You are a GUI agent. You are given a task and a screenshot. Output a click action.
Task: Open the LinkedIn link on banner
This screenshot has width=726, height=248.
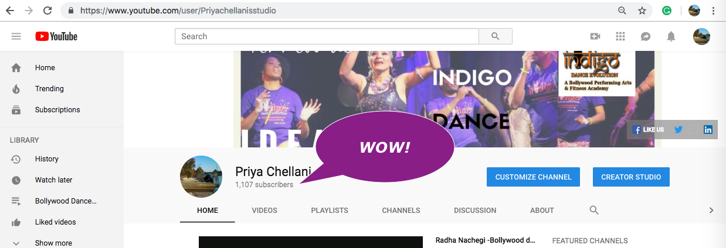(708, 130)
